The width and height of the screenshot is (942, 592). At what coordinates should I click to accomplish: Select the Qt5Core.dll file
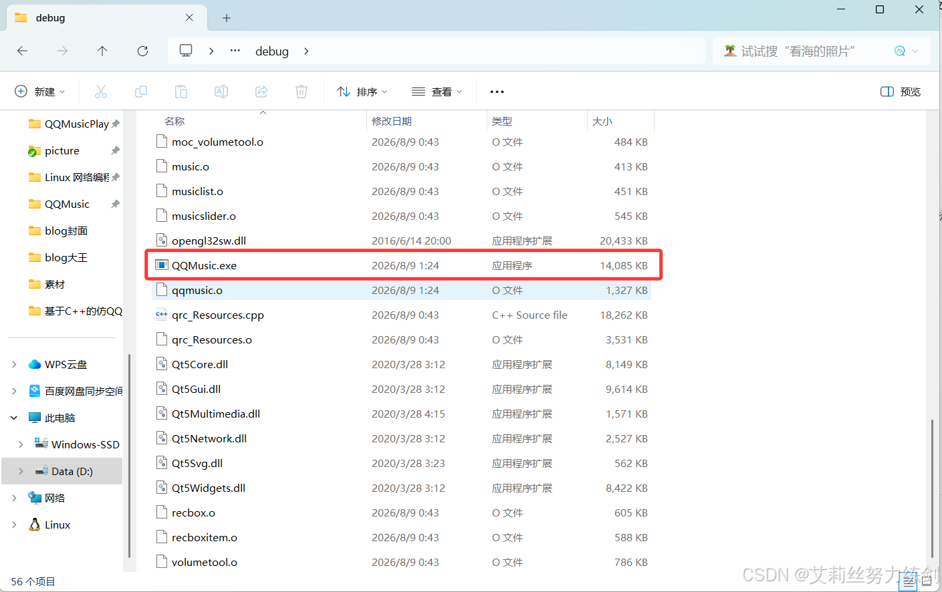(x=401, y=364)
